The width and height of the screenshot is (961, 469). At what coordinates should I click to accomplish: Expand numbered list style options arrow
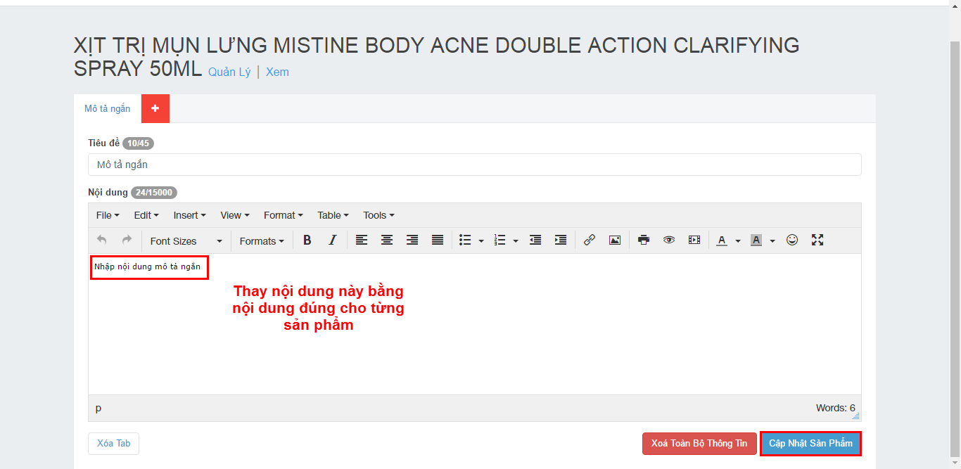tap(516, 241)
